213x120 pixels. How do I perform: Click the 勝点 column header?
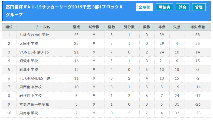(76, 27)
